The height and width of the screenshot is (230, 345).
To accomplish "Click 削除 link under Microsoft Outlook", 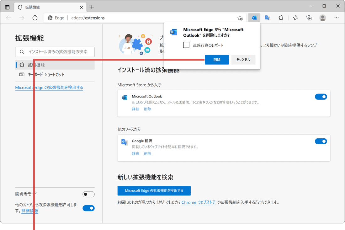I will click(147, 109).
